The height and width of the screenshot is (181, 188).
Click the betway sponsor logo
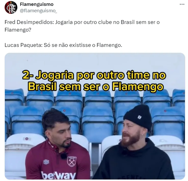click(x=58, y=175)
